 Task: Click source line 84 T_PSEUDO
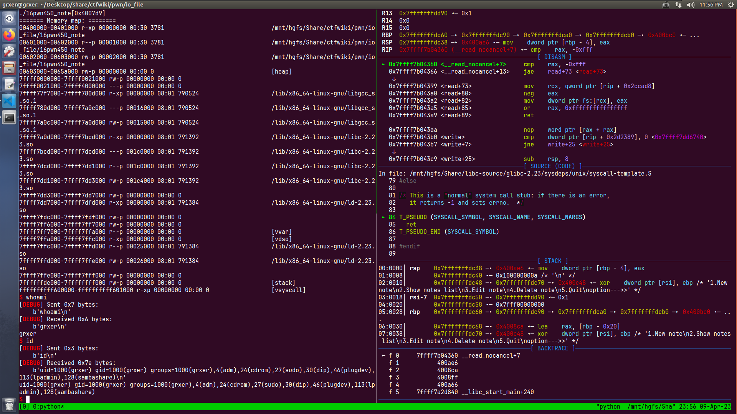[x=487, y=217]
